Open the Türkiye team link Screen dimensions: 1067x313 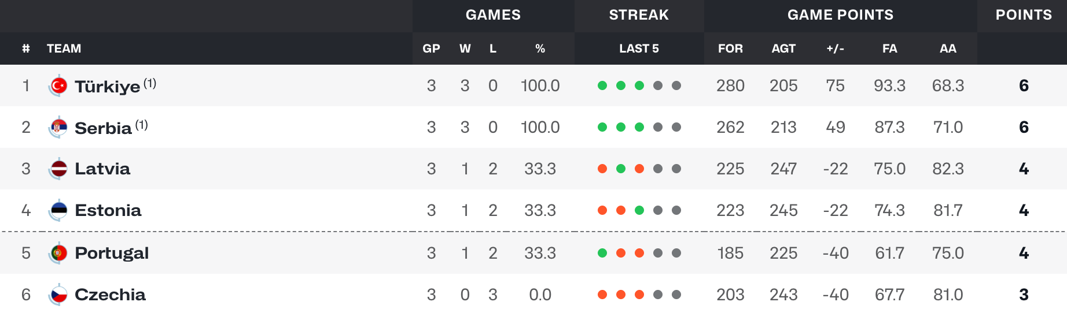coord(108,86)
